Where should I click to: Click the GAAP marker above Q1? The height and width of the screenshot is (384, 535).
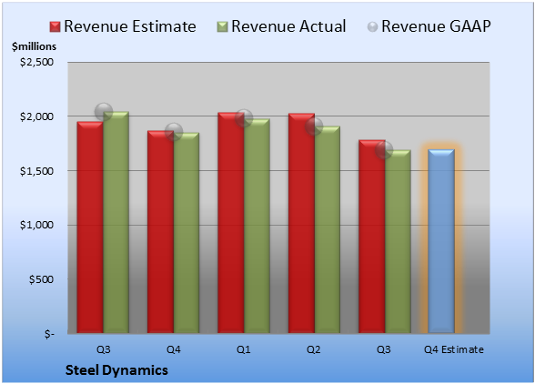point(244,118)
